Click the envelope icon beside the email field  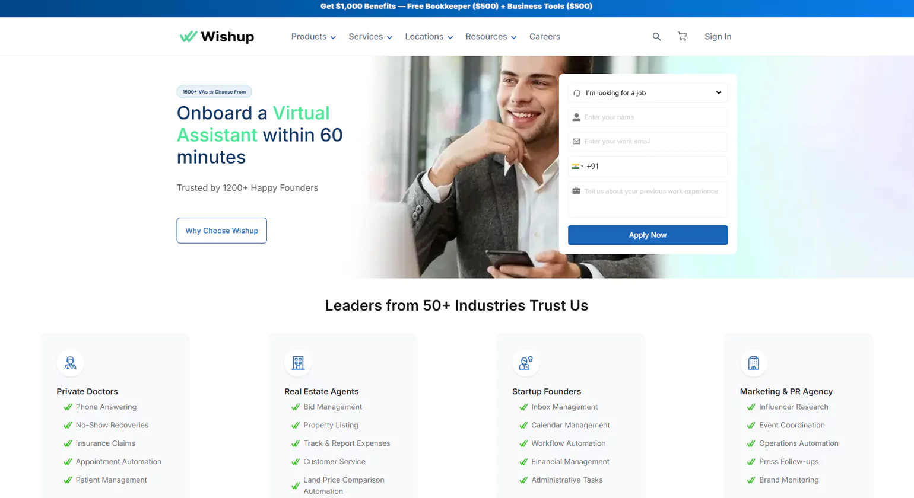[x=576, y=141]
